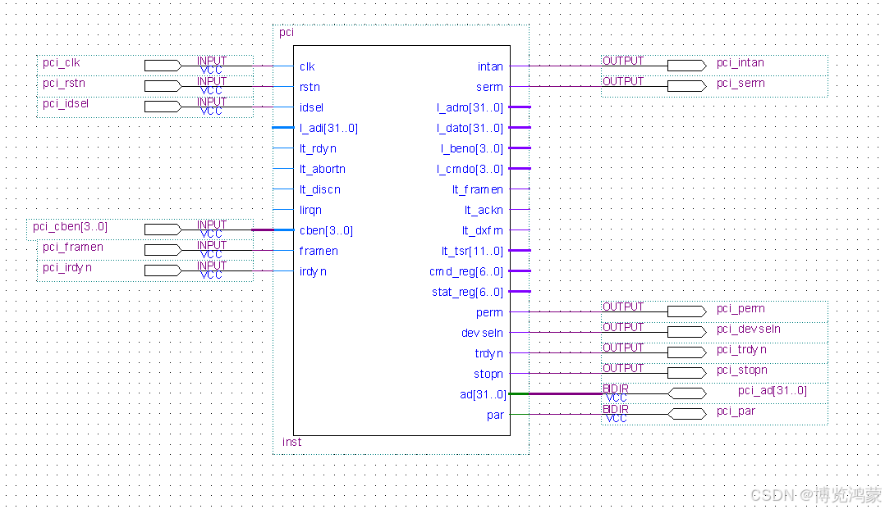Click the pci_devseln pin name label
The height and width of the screenshot is (509, 885).
click(749, 329)
